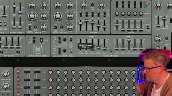Click the VCO-2A Wave Form knob

(70, 16)
